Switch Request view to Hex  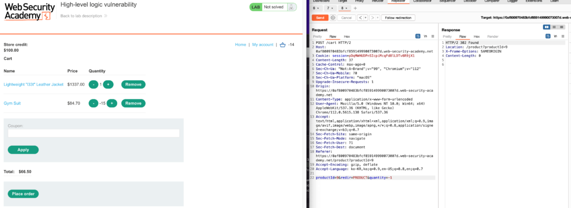coord(347,36)
